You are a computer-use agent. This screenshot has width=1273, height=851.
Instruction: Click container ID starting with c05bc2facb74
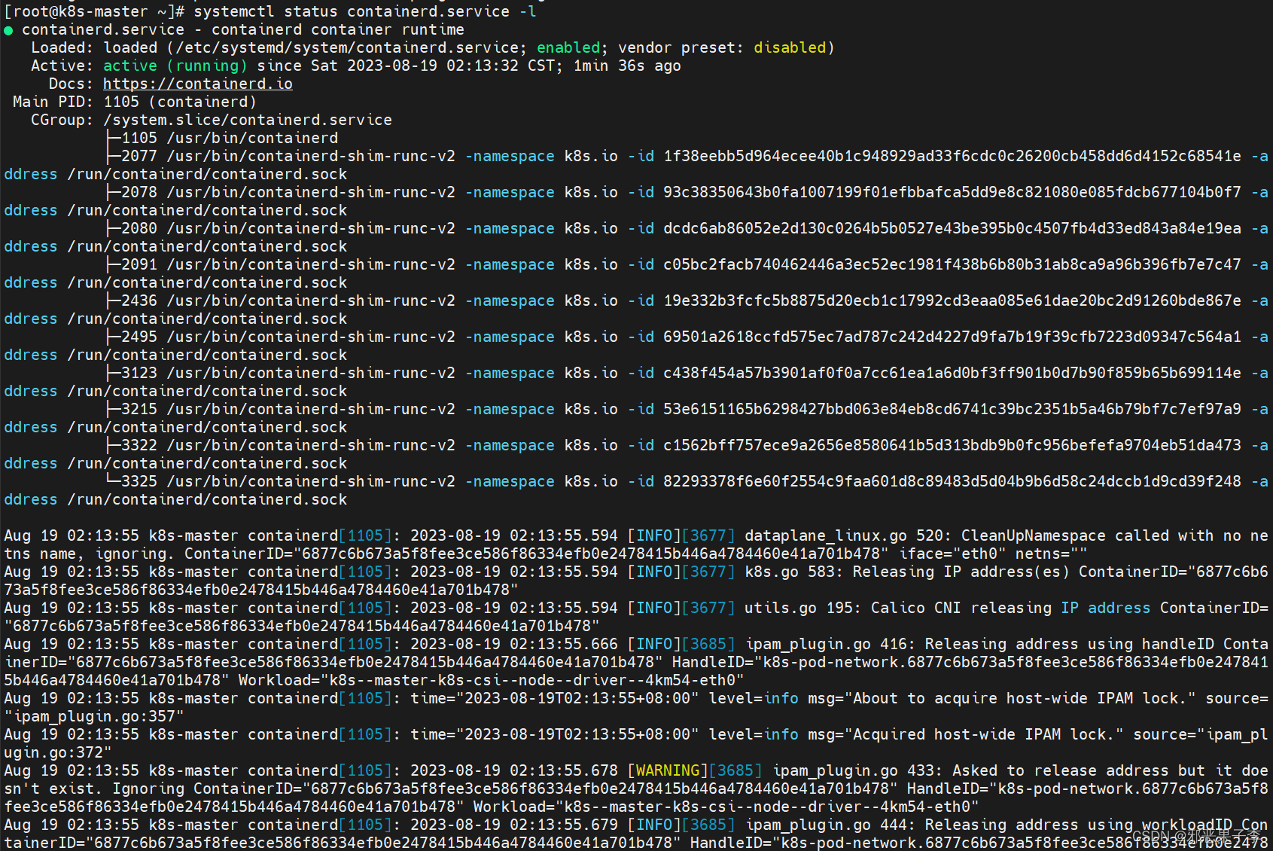point(952,264)
